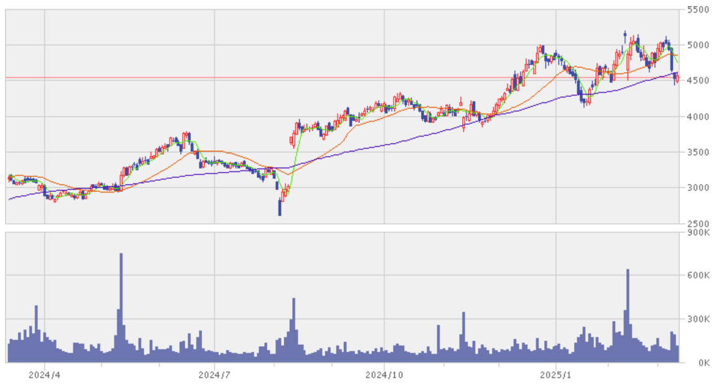Click the 2024/10 date label

pos(384,375)
